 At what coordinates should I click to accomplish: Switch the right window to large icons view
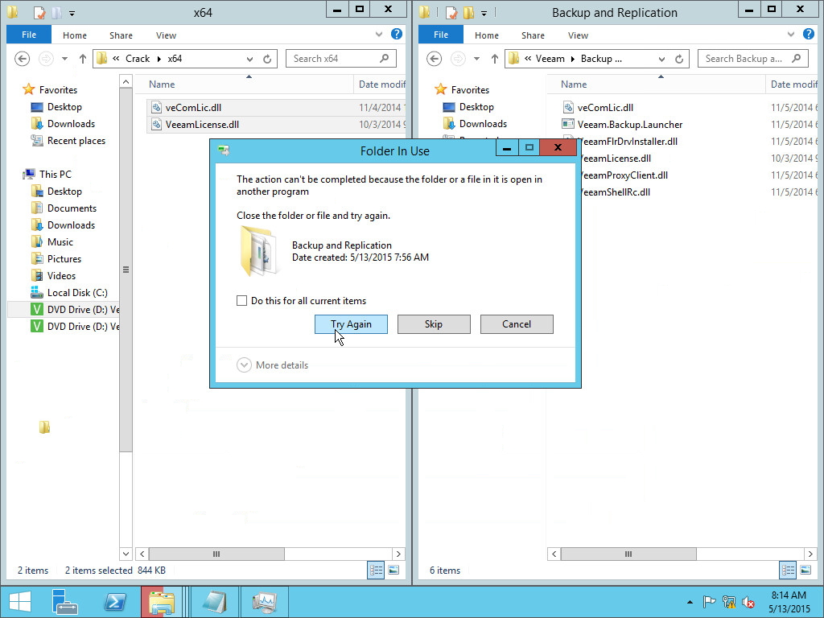[x=805, y=571]
